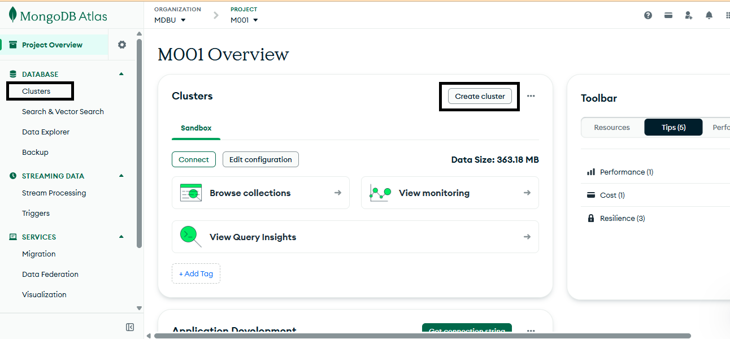Open Clusters in the sidebar

click(x=36, y=91)
